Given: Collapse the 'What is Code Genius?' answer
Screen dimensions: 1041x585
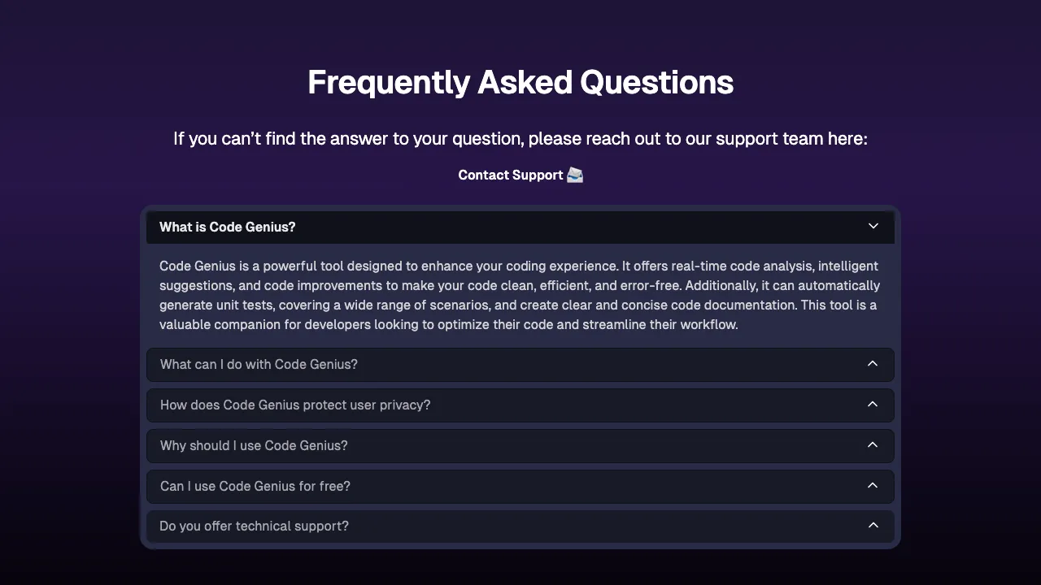Looking at the screenshot, I should click(x=520, y=227).
